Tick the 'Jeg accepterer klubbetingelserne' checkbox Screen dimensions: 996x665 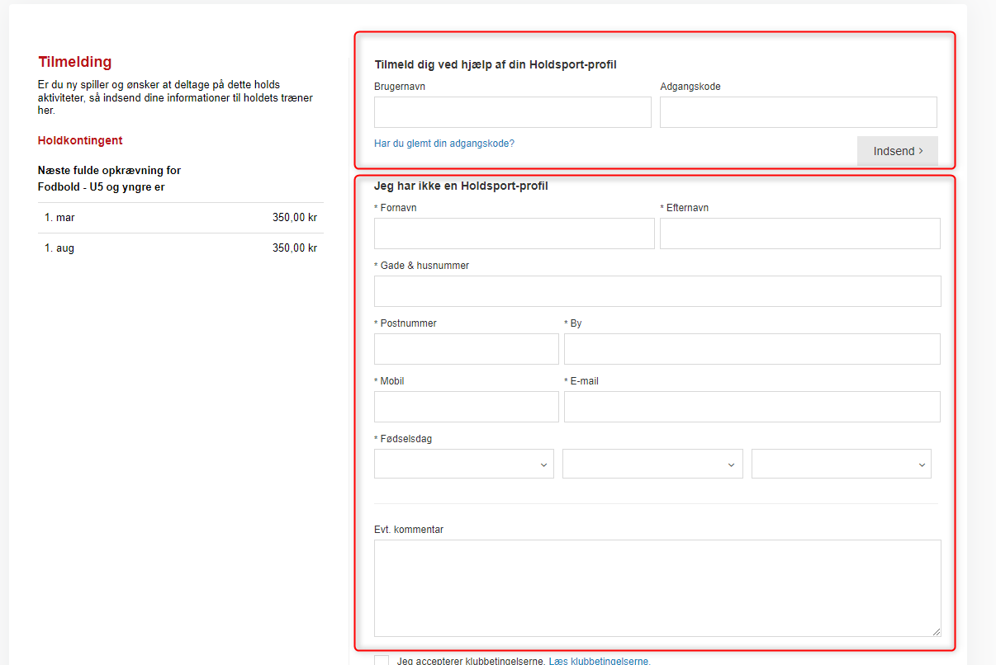[x=382, y=661]
